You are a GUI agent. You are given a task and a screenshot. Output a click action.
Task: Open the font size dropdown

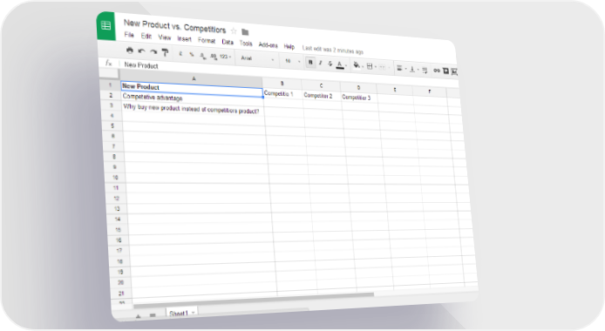(292, 61)
